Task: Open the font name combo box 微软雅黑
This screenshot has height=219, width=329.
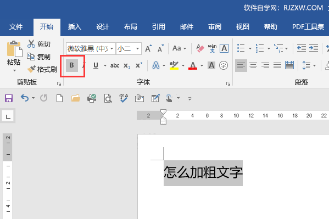Action: [91, 49]
